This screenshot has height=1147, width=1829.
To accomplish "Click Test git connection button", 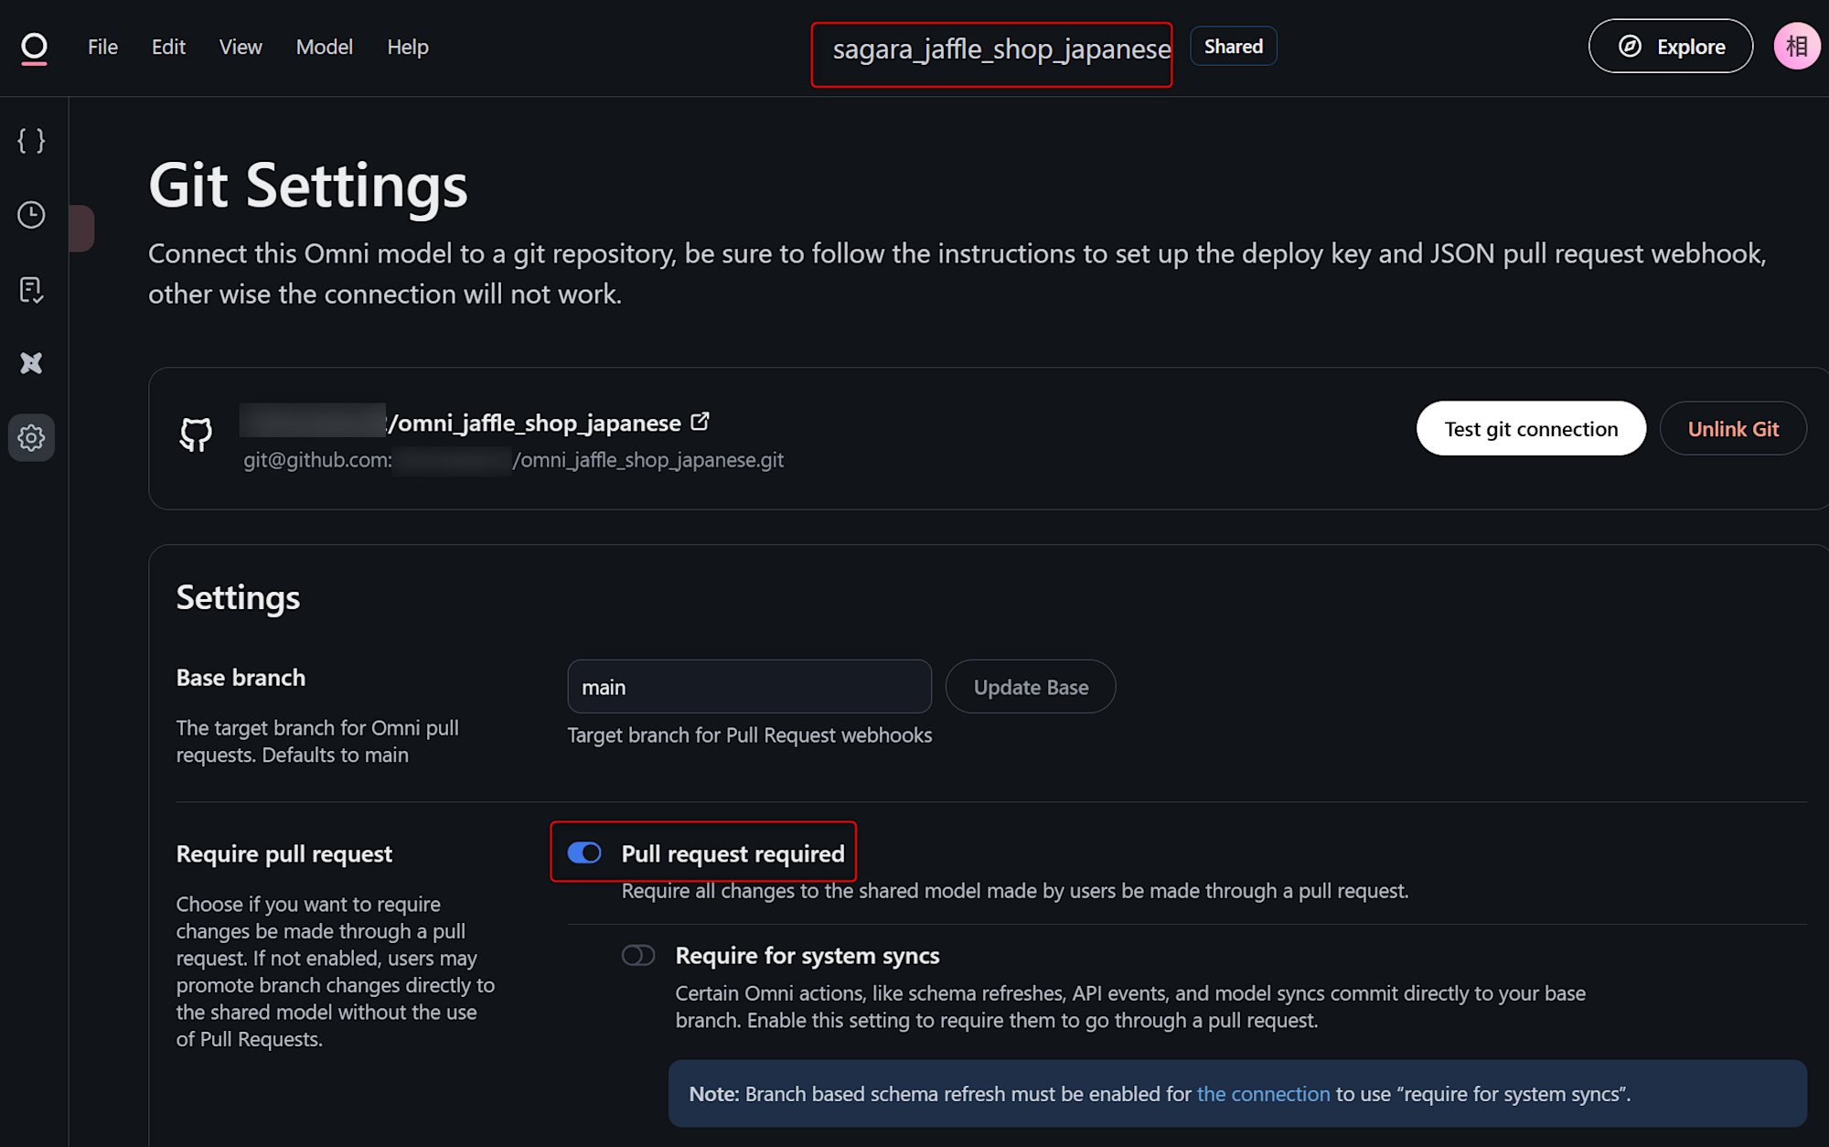I will 1531,429.
